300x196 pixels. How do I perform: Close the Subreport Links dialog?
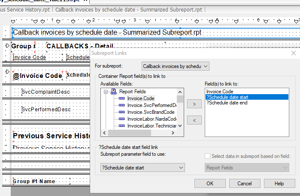tap(294, 53)
